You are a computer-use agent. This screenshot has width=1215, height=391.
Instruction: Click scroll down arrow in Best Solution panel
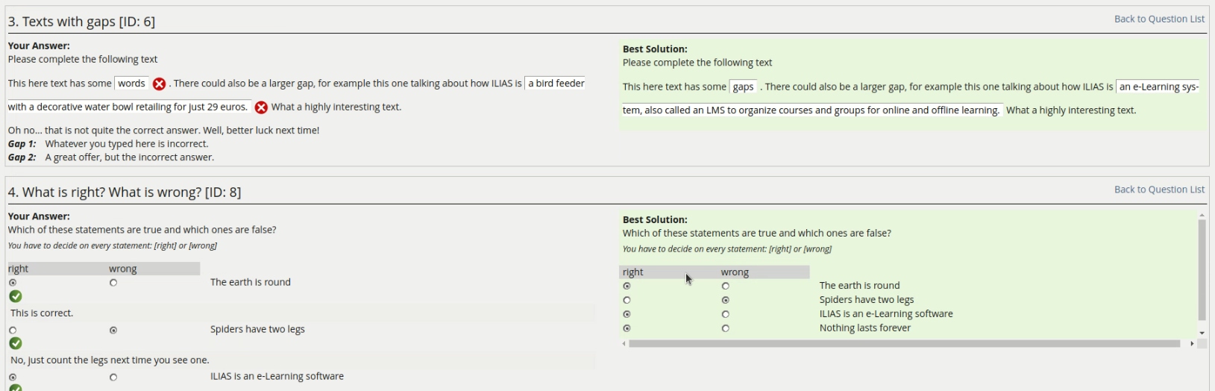coord(1202,333)
